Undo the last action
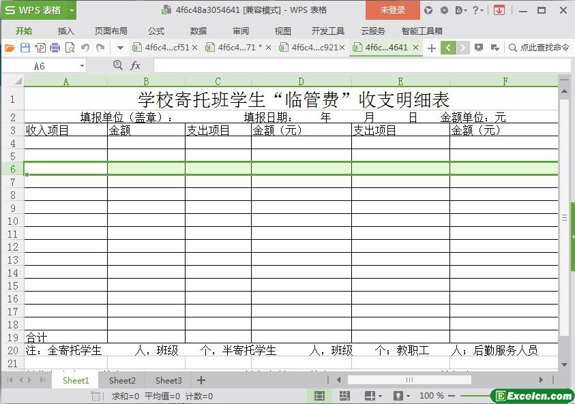The height and width of the screenshot is (404, 575). 85,48
